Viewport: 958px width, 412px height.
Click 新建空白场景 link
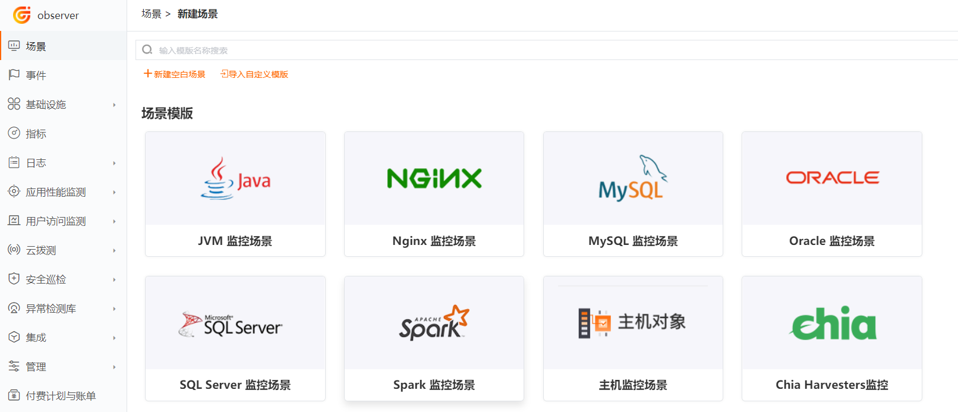coord(175,74)
